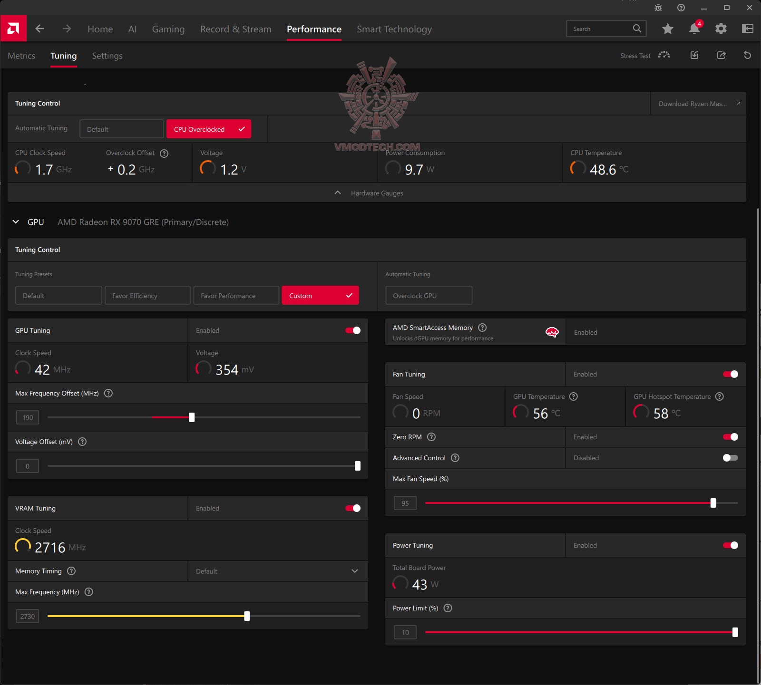This screenshot has width=761, height=685.
Task: Open settings gear icon
Action: (x=721, y=29)
